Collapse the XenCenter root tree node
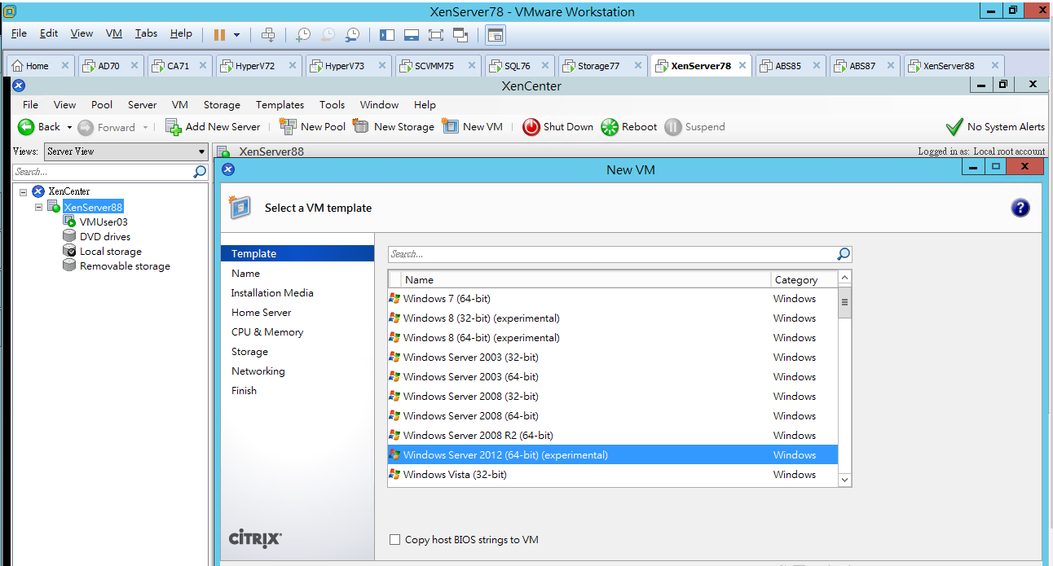Screen dimensions: 1053x566 (x=22, y=191)
